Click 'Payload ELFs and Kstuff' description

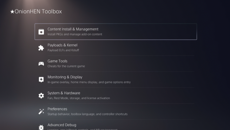tap(63, 50)
